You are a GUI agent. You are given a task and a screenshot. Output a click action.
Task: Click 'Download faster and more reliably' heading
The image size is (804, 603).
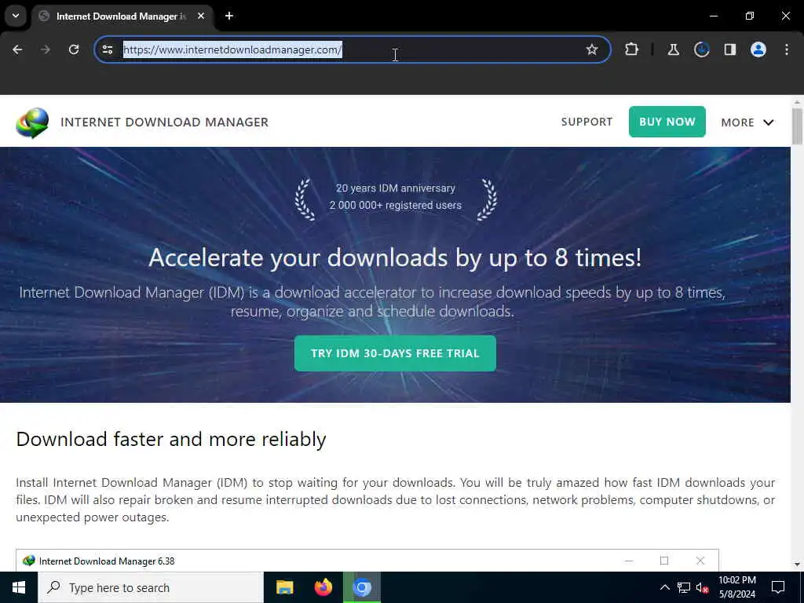[x=170, y=440]
